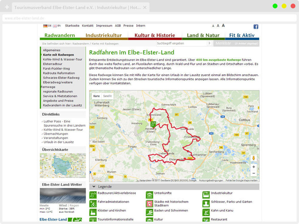This screenshot has height=224, width=299.
Task: Click the Industriekultur factory legend icon
Action: (206, 195)
